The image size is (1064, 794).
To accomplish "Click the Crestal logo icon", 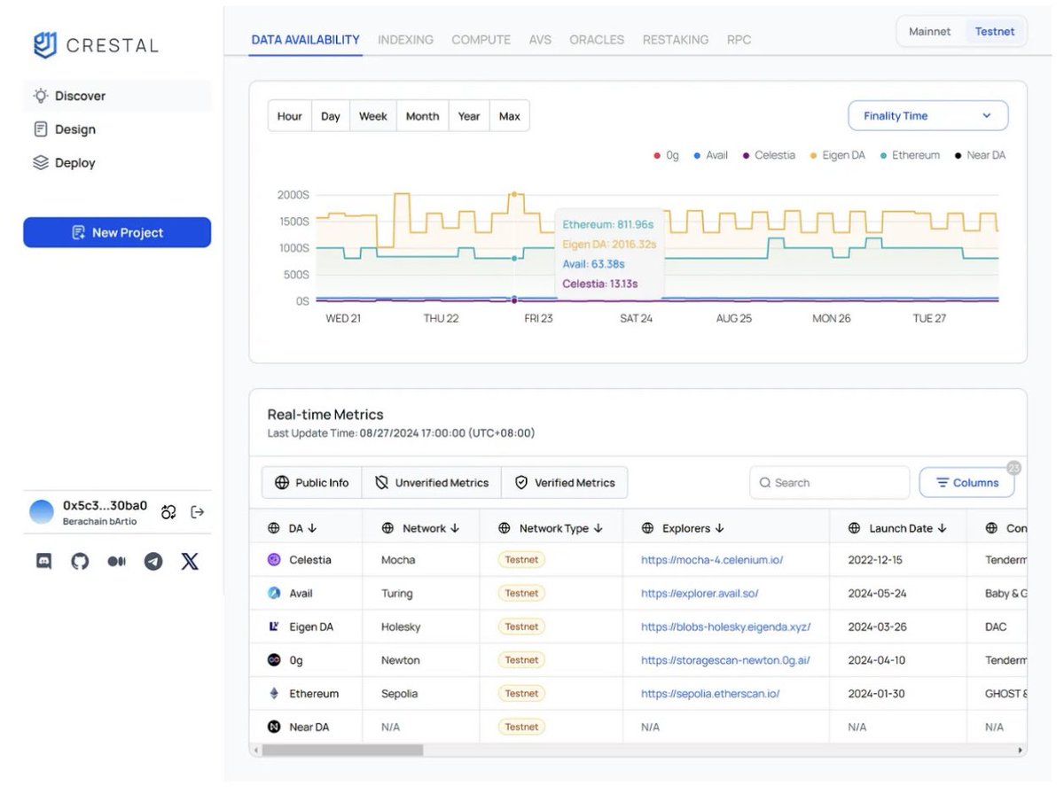I will click(45, 45).
